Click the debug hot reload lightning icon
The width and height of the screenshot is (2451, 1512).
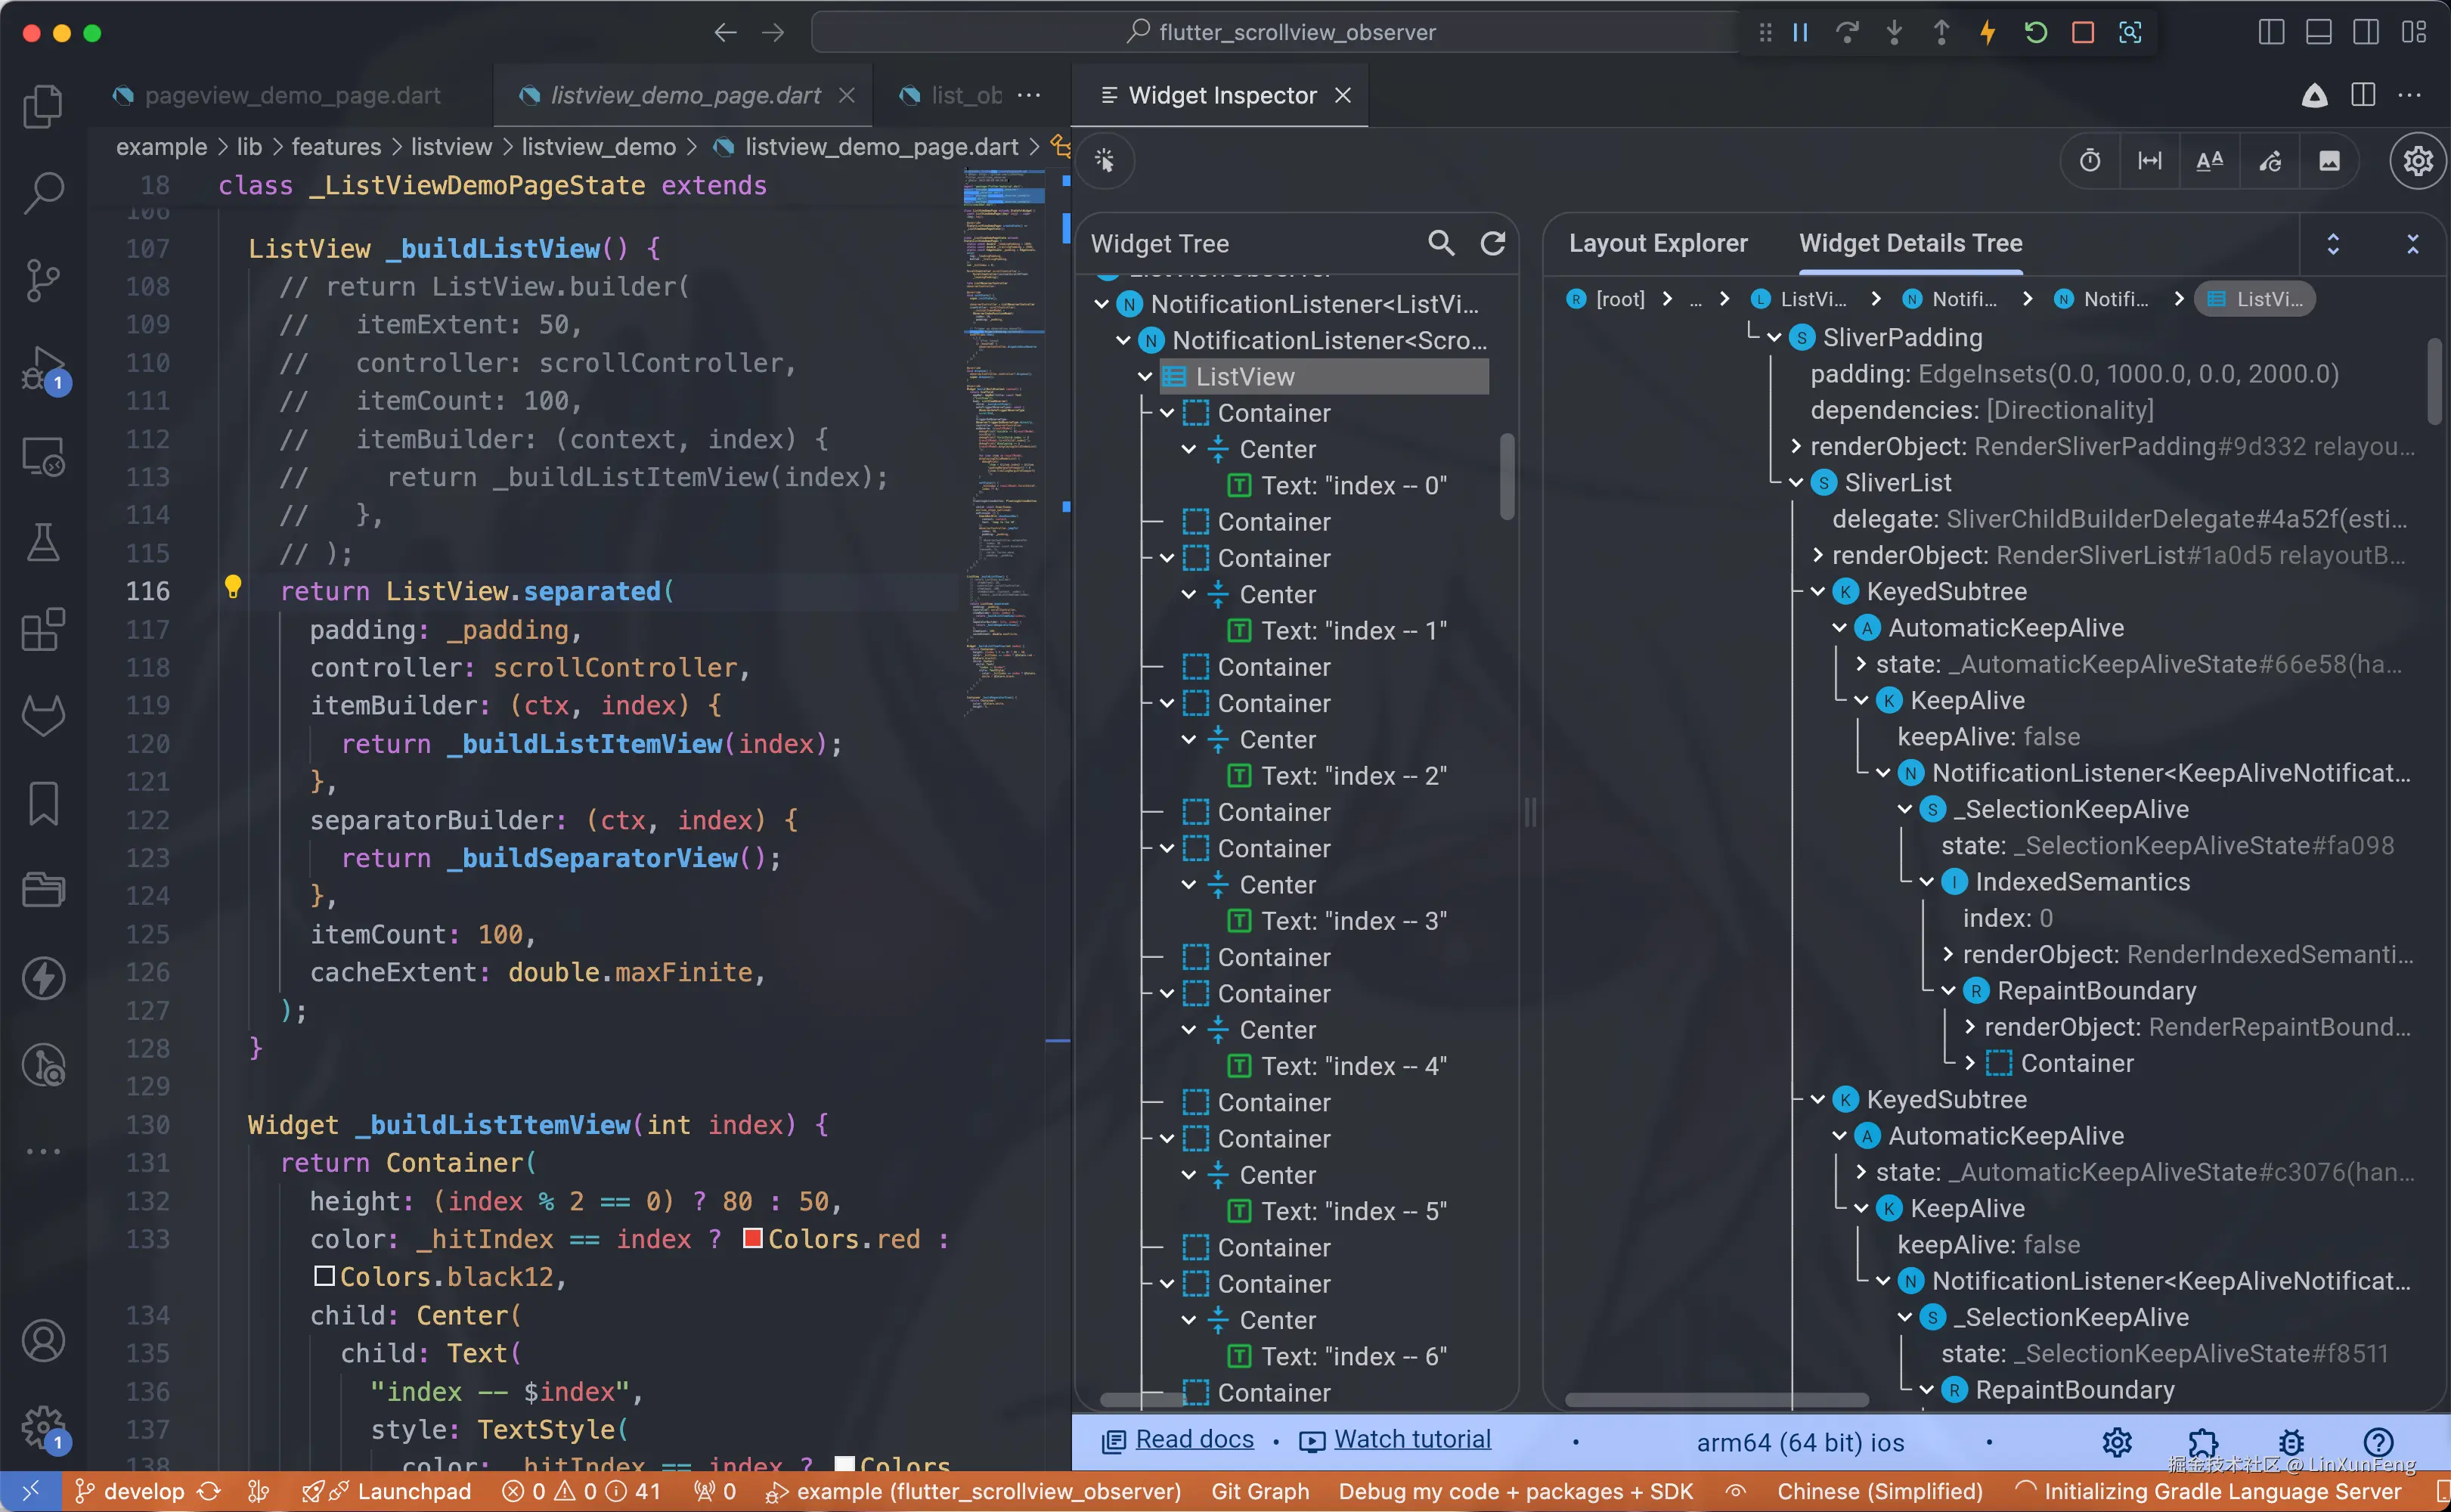pos(1988,32)
